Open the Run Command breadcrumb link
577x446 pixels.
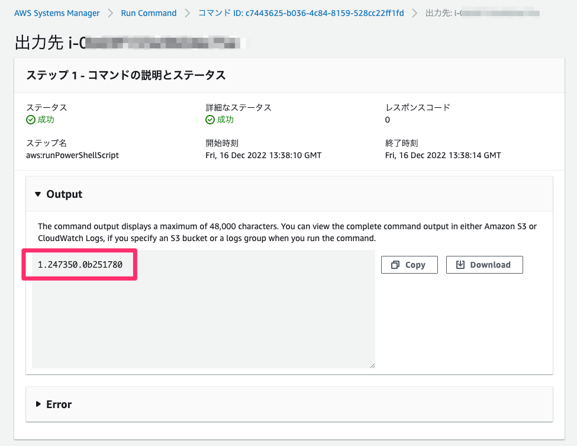(x=149, y=12)
